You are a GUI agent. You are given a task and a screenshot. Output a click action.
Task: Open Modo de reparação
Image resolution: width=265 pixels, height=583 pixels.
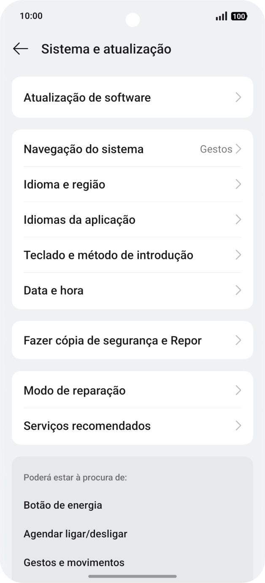75,390
